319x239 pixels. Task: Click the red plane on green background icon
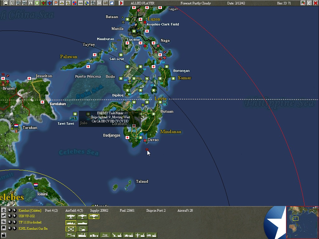pyautogui.click(x=43, y=3)
